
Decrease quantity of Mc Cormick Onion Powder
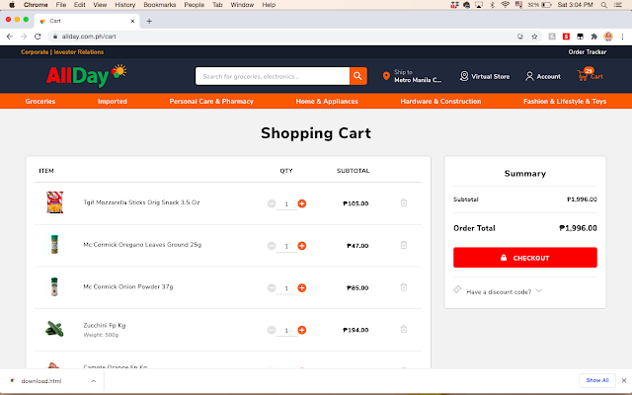272,287
